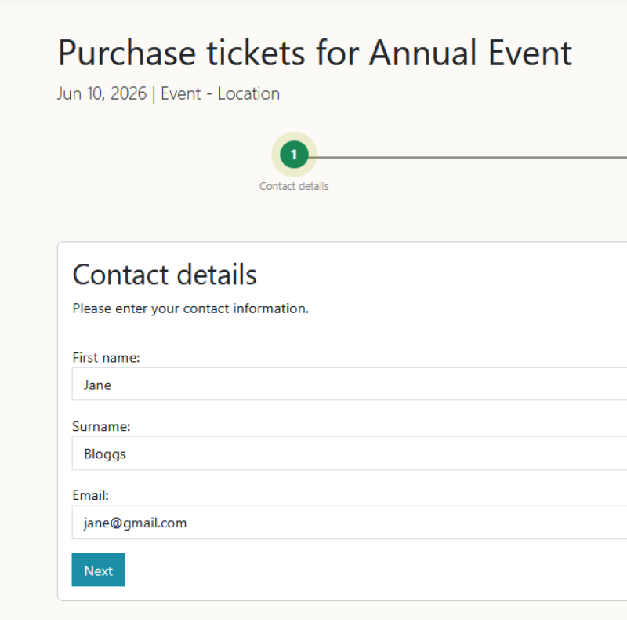
Task: Click 'Annual Event' in the page title
Action: click(x=470, y=53)
